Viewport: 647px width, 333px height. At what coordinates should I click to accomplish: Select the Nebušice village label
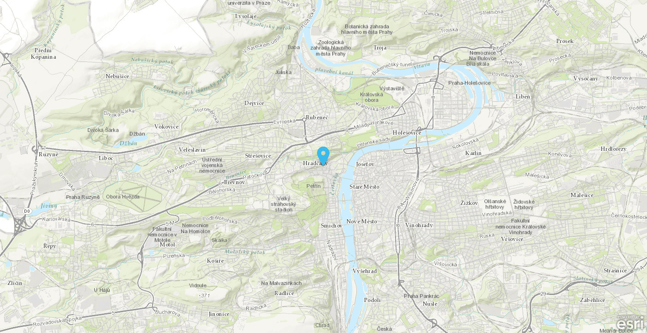[117, 76]
